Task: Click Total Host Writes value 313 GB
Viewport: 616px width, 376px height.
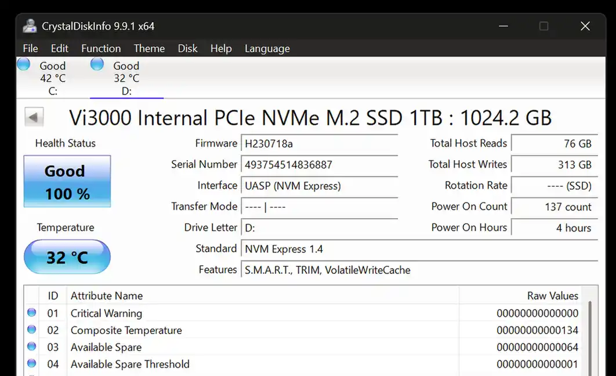Action: [555, 164]
